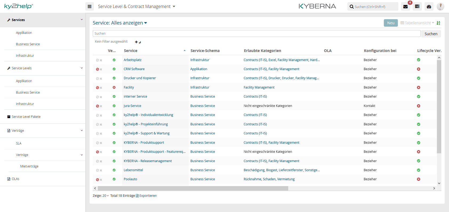The width and height of the screenshot is (449, 212).
Task: Collapse the nested Verträge submenu
Action: (x=82, y=155)
